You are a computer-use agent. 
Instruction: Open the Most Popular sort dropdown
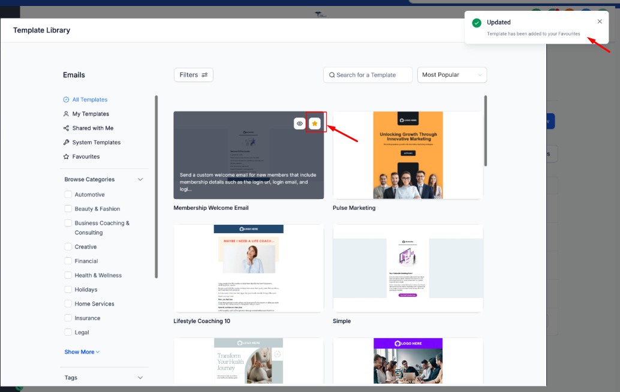(452, 75)
